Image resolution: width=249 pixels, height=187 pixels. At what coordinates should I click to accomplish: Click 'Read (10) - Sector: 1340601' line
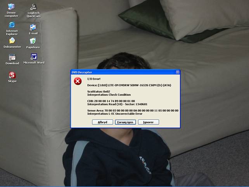(x=117, y=104)
